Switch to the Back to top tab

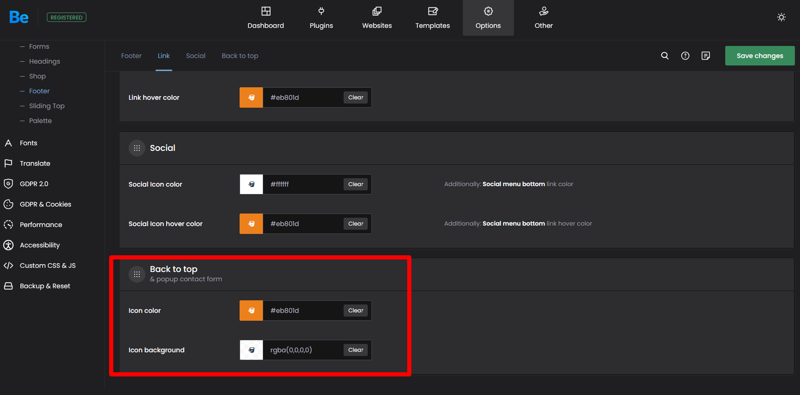(x=240, y=56)
